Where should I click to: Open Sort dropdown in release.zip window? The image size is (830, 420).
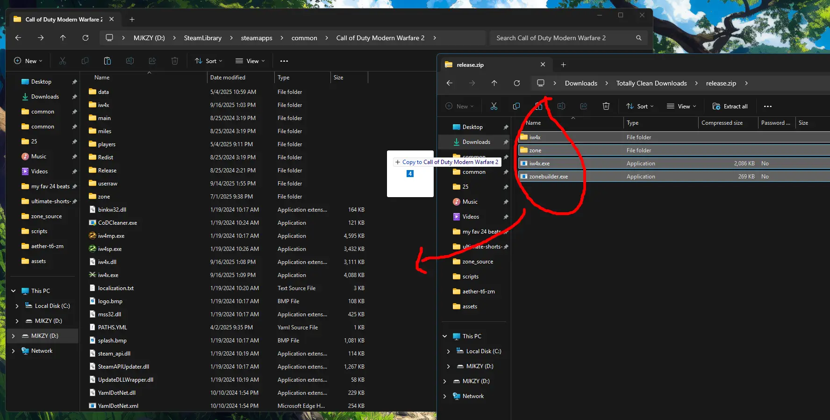(640, 106)
